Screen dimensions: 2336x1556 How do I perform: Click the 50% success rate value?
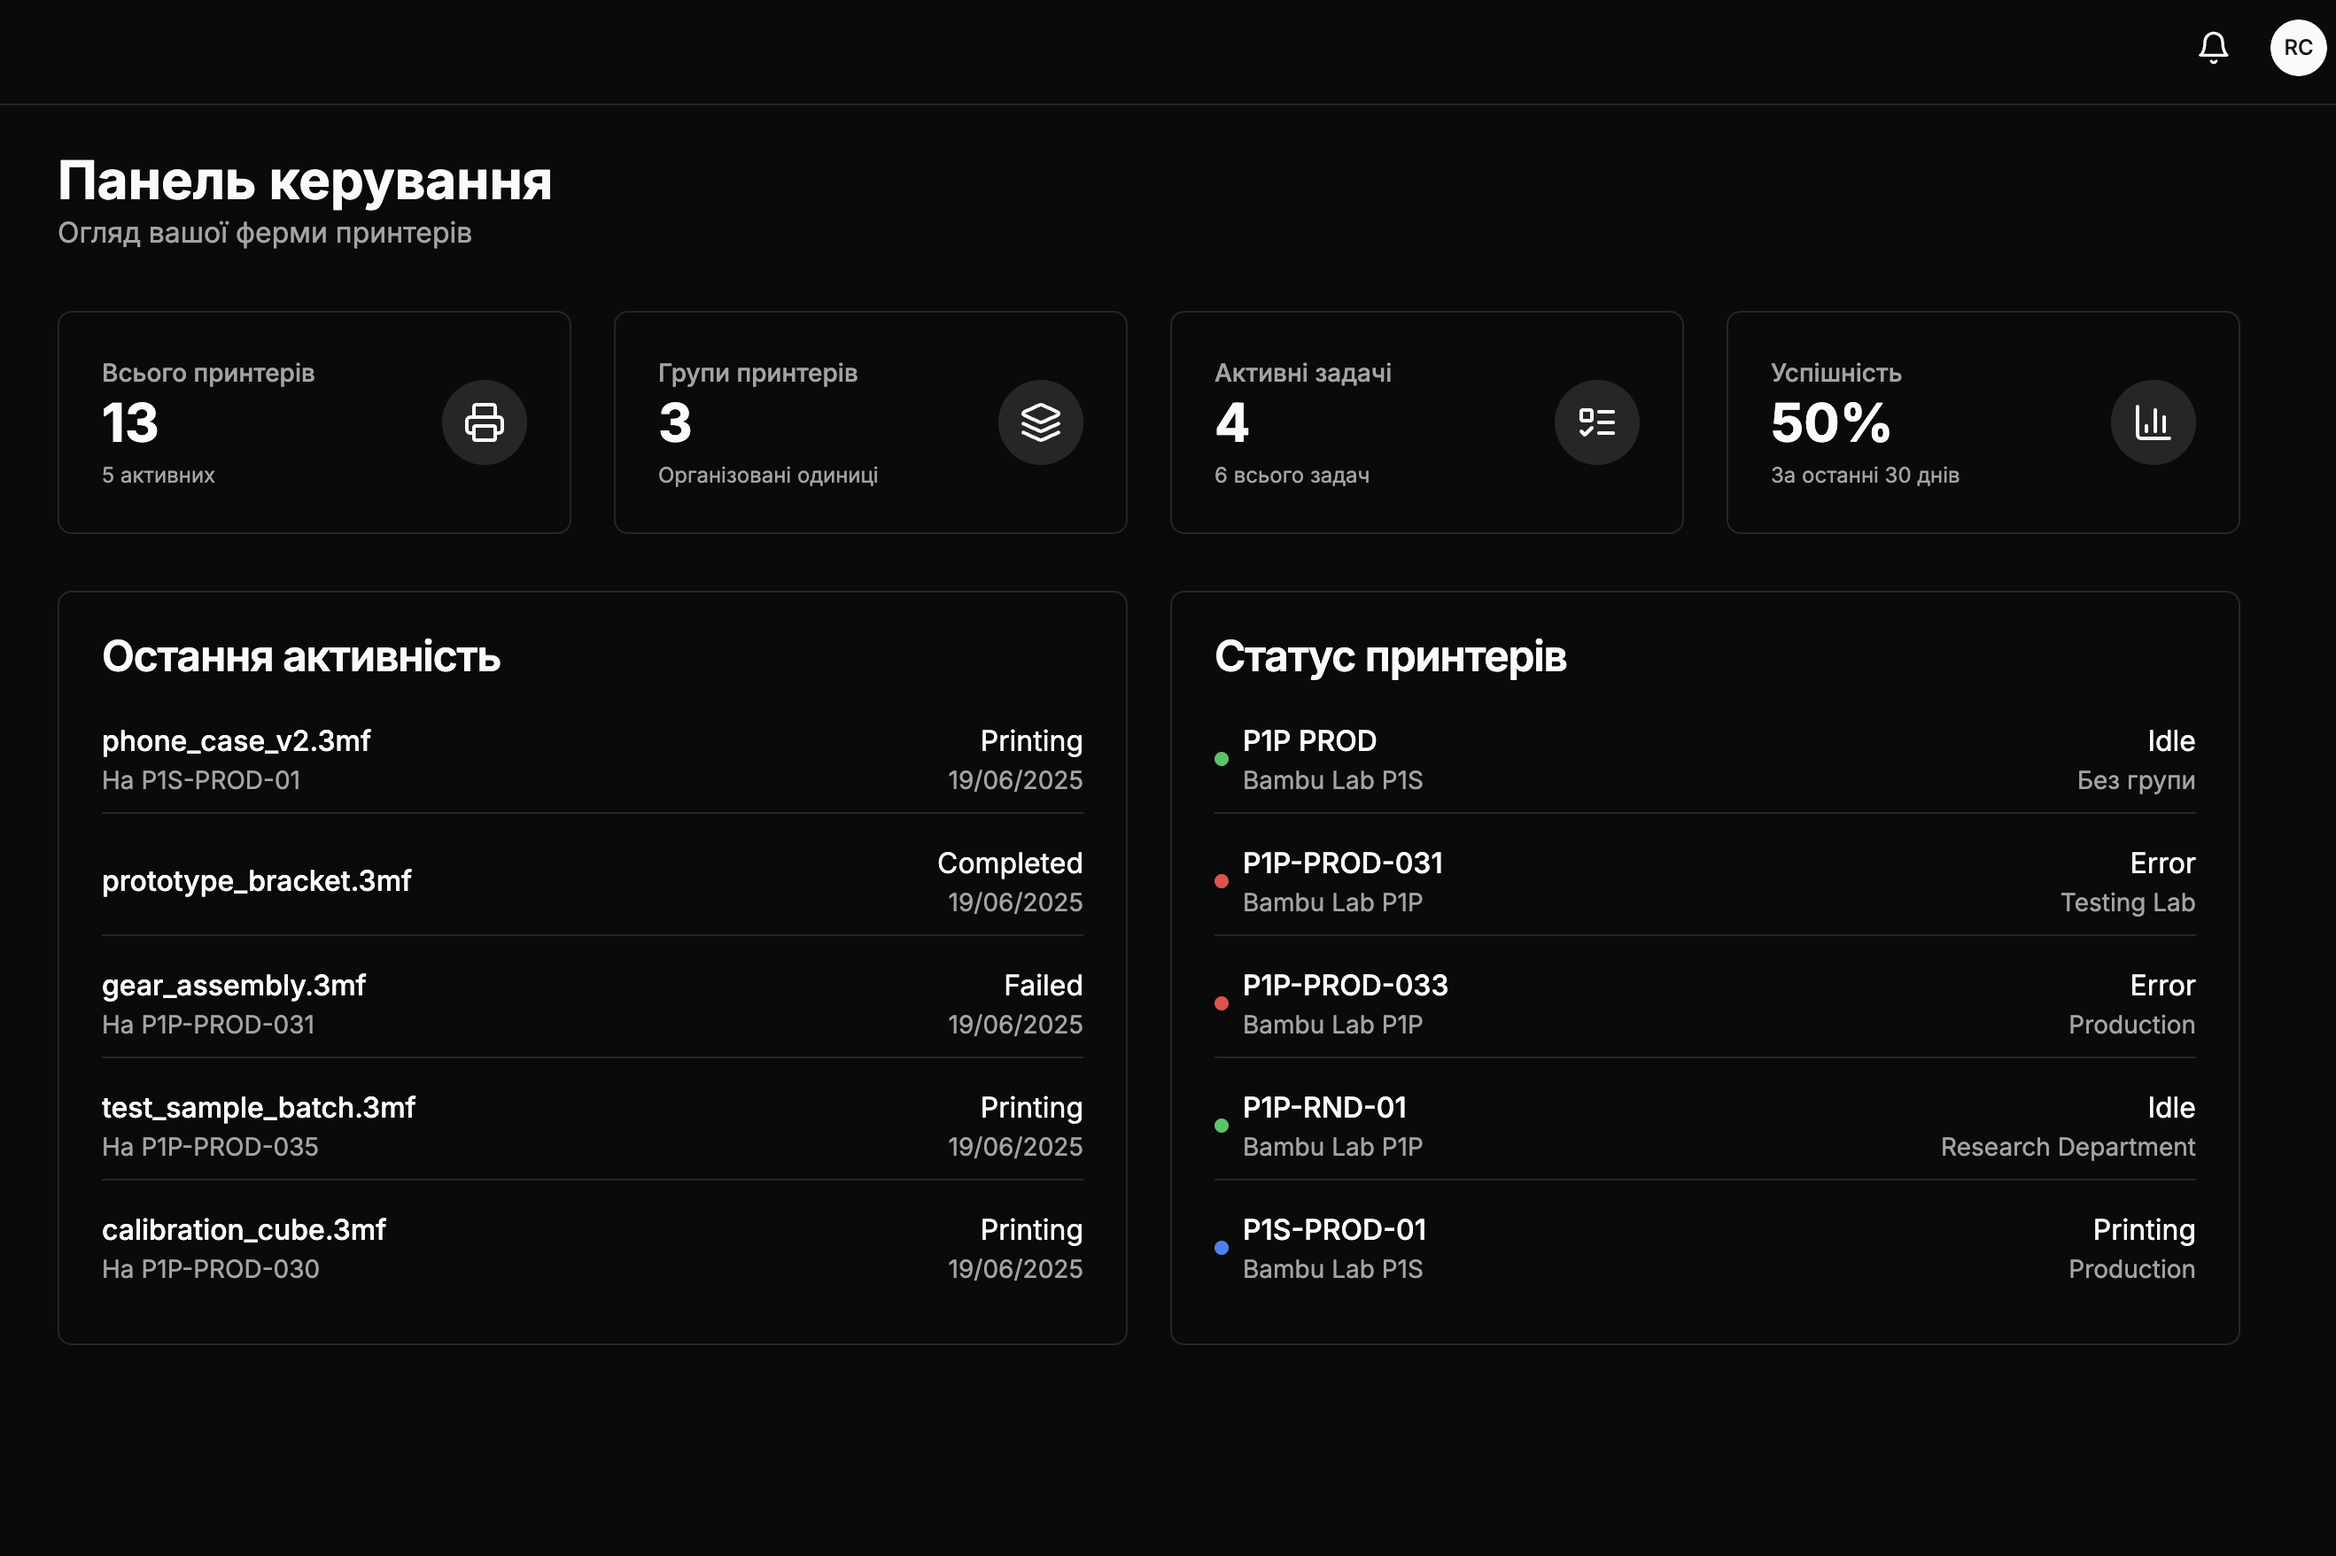(x=1830, y=422)
